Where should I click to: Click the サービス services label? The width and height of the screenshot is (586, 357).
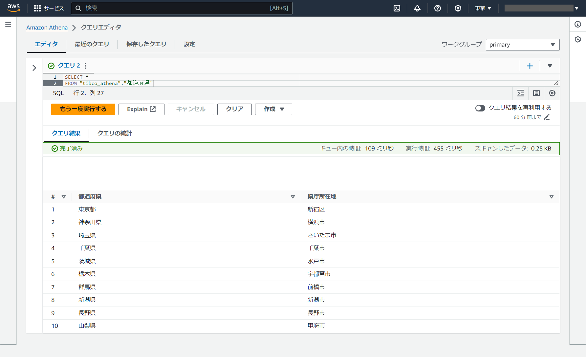[x=54, y=8]
